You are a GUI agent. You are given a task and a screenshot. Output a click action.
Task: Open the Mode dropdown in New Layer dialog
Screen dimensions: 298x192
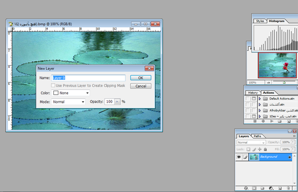click(69, 102)
